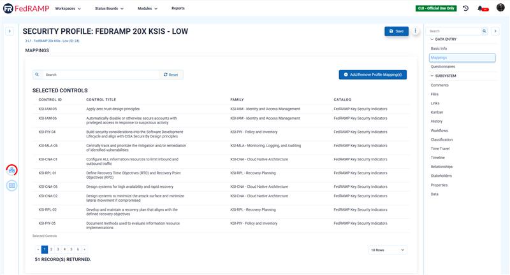The image size is (510, 275).
Task: Open notifications bell icon
Action: click(480, 8)
